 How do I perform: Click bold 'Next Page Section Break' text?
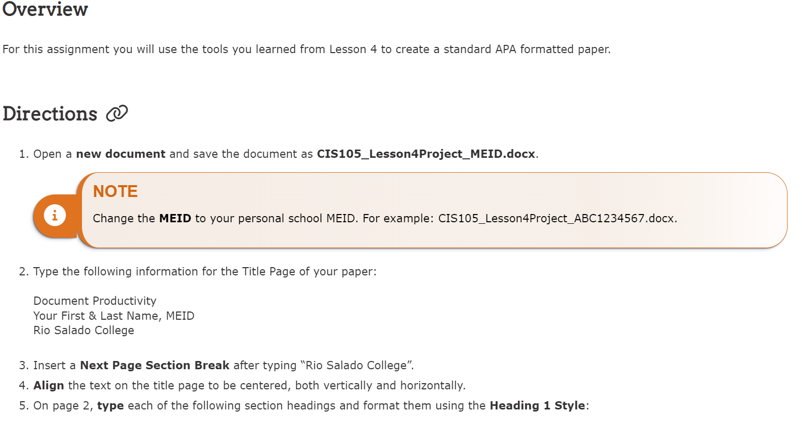pyautogui.click(x=155, y=366)
